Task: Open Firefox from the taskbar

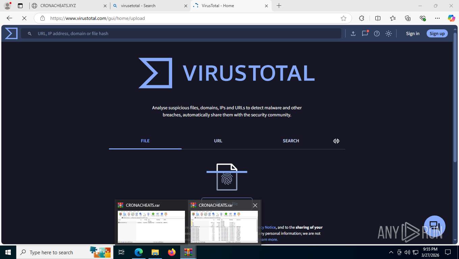Action: click(x=172, y=252)
